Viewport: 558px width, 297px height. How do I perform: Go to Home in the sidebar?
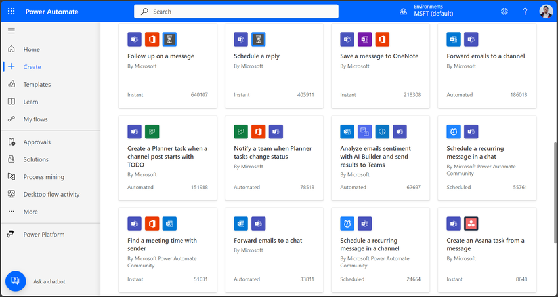point(32,49)
